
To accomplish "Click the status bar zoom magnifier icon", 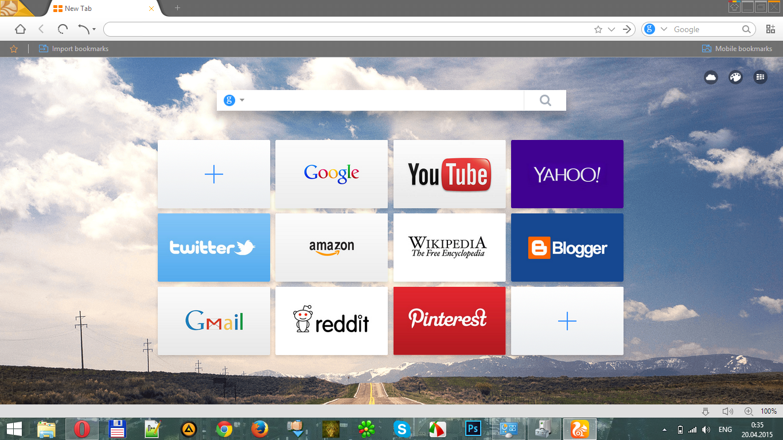I will pos(749,411).
